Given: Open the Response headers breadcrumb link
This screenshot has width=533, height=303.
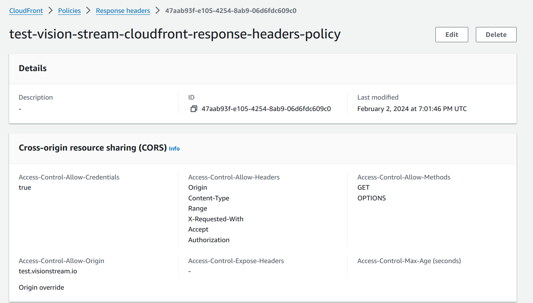Looking at the screenshot, I should tap(123, 11).
